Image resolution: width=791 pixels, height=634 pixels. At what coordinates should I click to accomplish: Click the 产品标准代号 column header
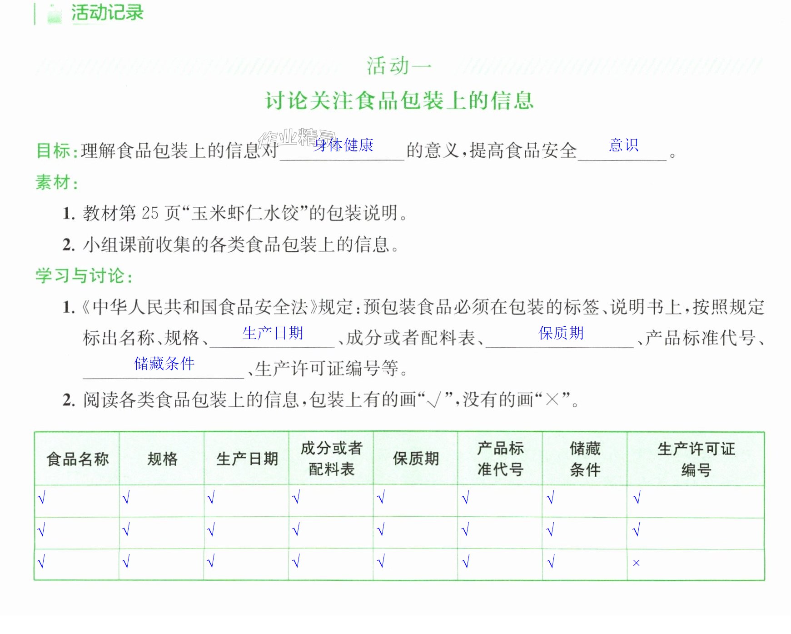500,459
